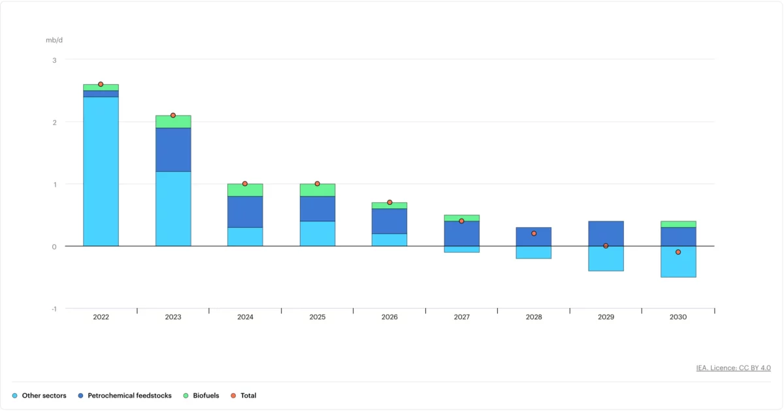
Task: Open the IEA Licence CC BY 4.0 link
Action: coord(734,368)
